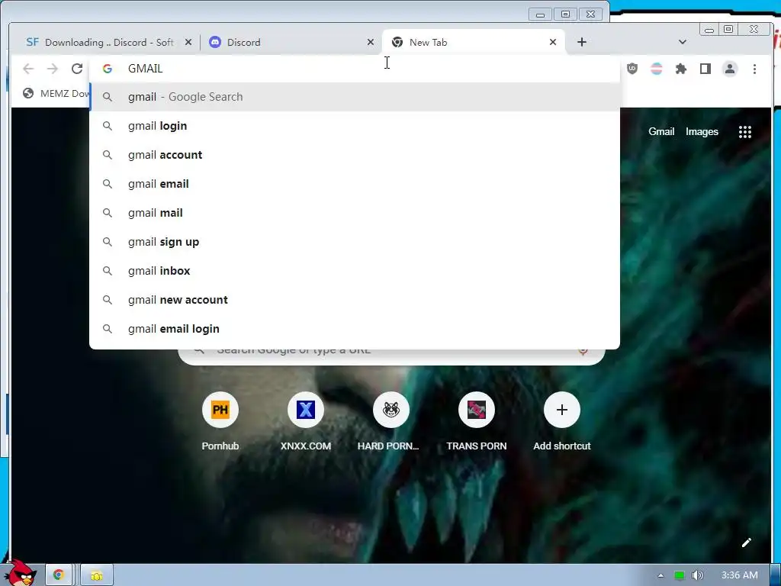
Task: Show hidden tray icons arrow
Action: coord(660,575)
